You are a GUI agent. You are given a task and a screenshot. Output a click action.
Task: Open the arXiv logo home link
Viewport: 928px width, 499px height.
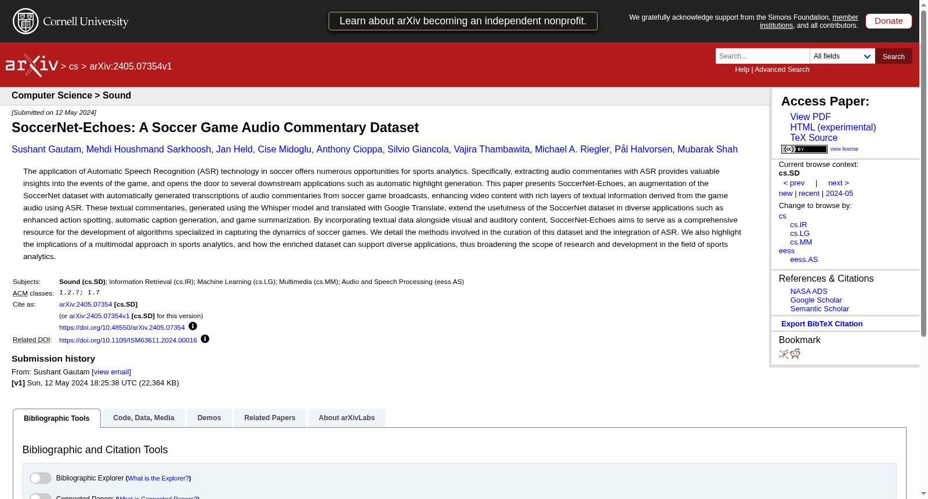coord(32,65)
